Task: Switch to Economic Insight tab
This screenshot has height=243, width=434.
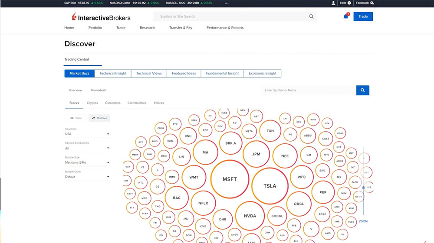Action: 263,74
